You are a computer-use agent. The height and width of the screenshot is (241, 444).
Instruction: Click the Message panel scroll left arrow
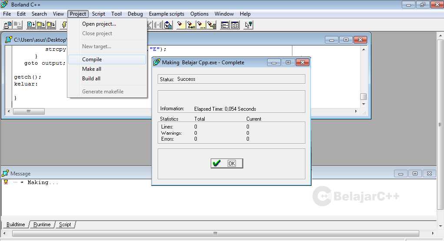click(4, 233)
